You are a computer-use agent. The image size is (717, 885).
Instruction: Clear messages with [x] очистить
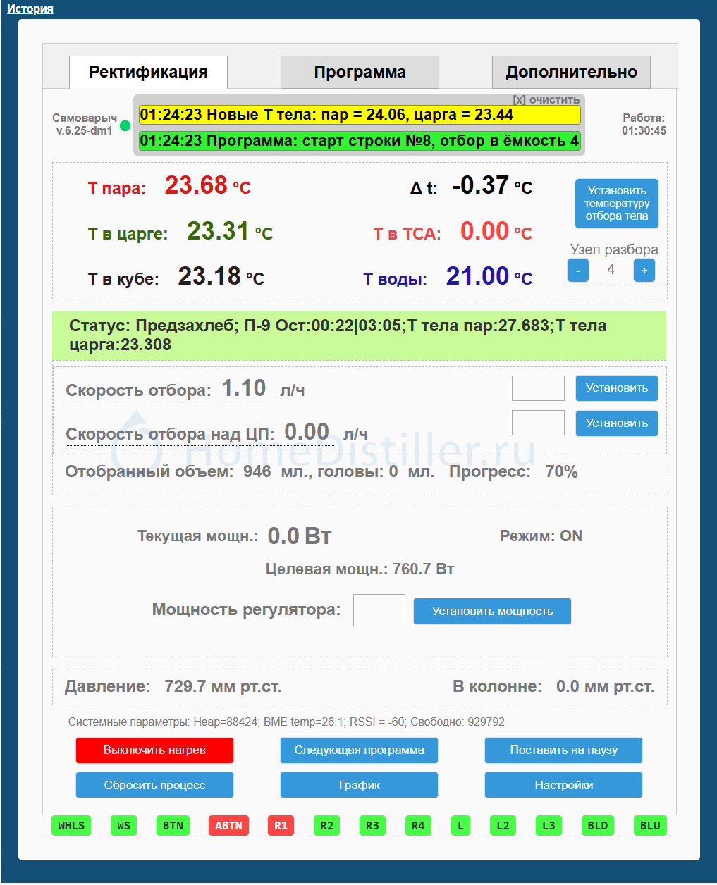pyautogui.click(x=546, y=100)
